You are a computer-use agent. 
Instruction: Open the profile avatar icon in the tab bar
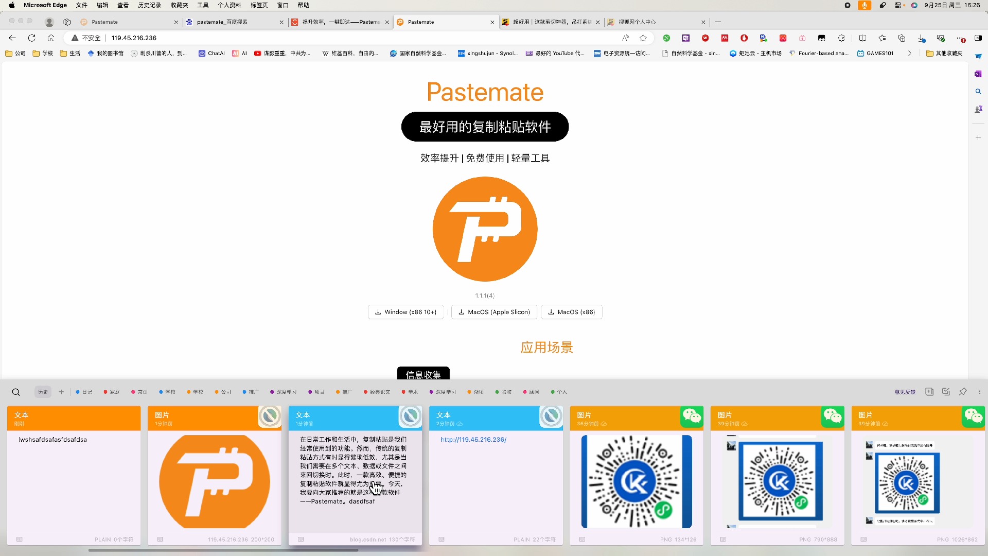pos(49,22)
